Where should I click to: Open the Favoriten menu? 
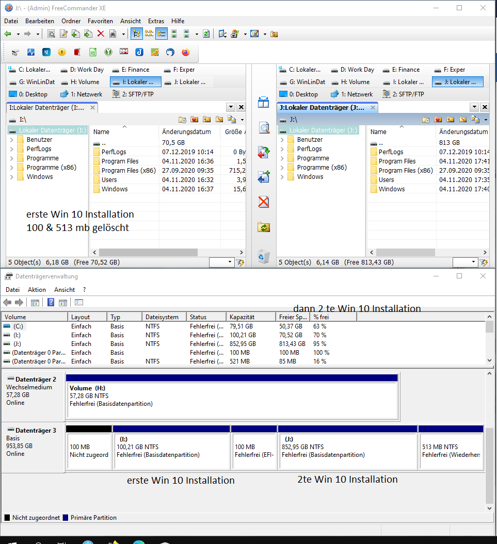coord(100,21)
